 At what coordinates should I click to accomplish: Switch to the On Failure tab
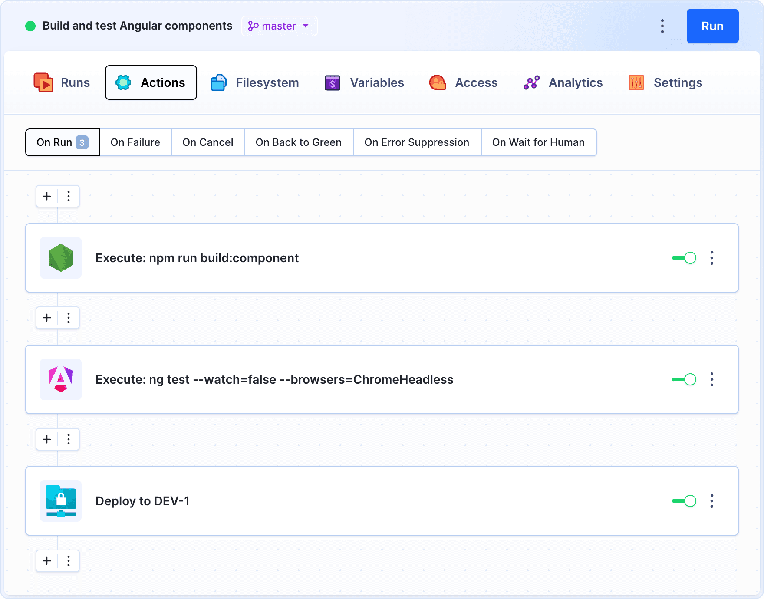click(x=135, y=142)
